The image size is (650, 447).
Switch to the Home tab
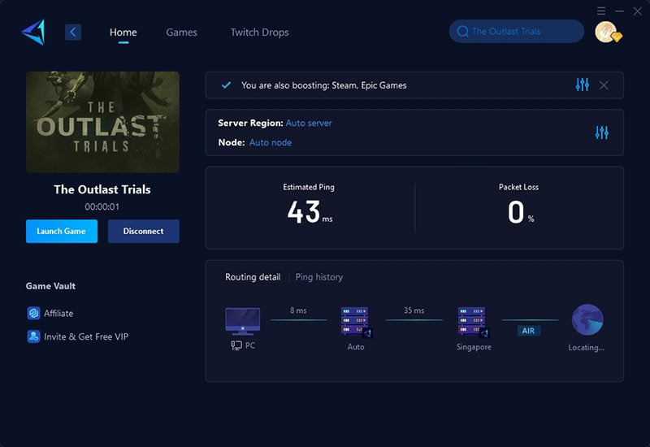(x=123, y=33)
